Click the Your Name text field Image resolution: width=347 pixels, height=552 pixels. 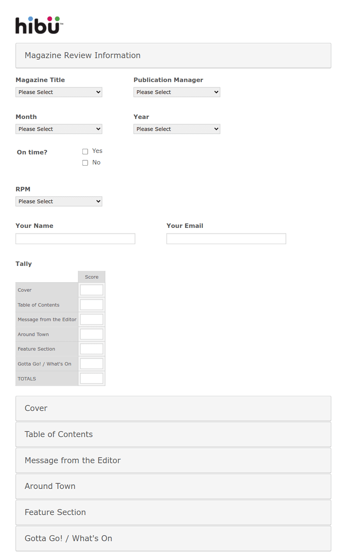75,239
